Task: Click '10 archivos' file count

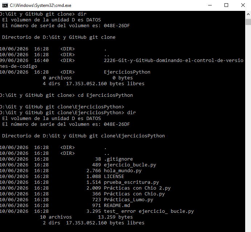Action: pyautogui.click(x=56, y=217)
